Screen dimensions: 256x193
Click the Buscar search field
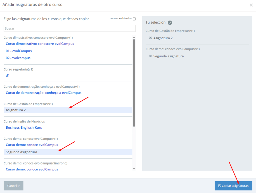(x=69, y=28)
